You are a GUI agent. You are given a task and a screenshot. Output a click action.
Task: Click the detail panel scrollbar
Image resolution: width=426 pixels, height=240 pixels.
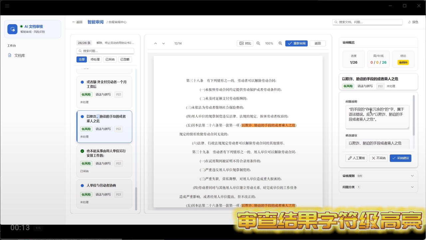(414, 115)
